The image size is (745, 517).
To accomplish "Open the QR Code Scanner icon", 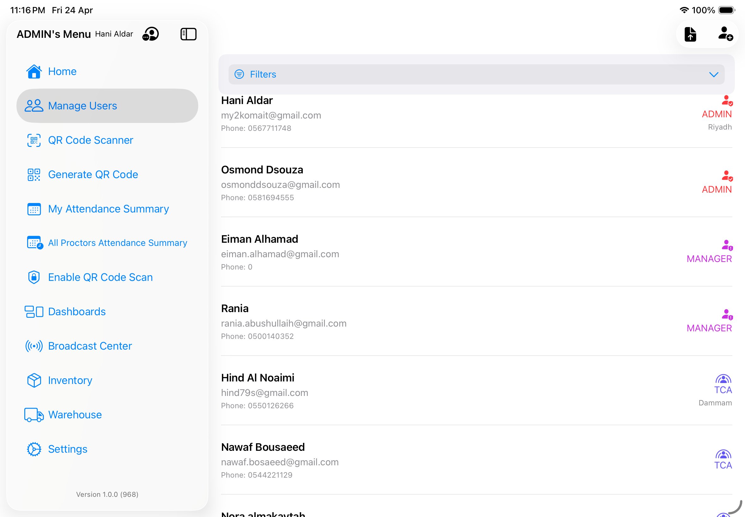I will pyautogui.click(x=34, y=140).
